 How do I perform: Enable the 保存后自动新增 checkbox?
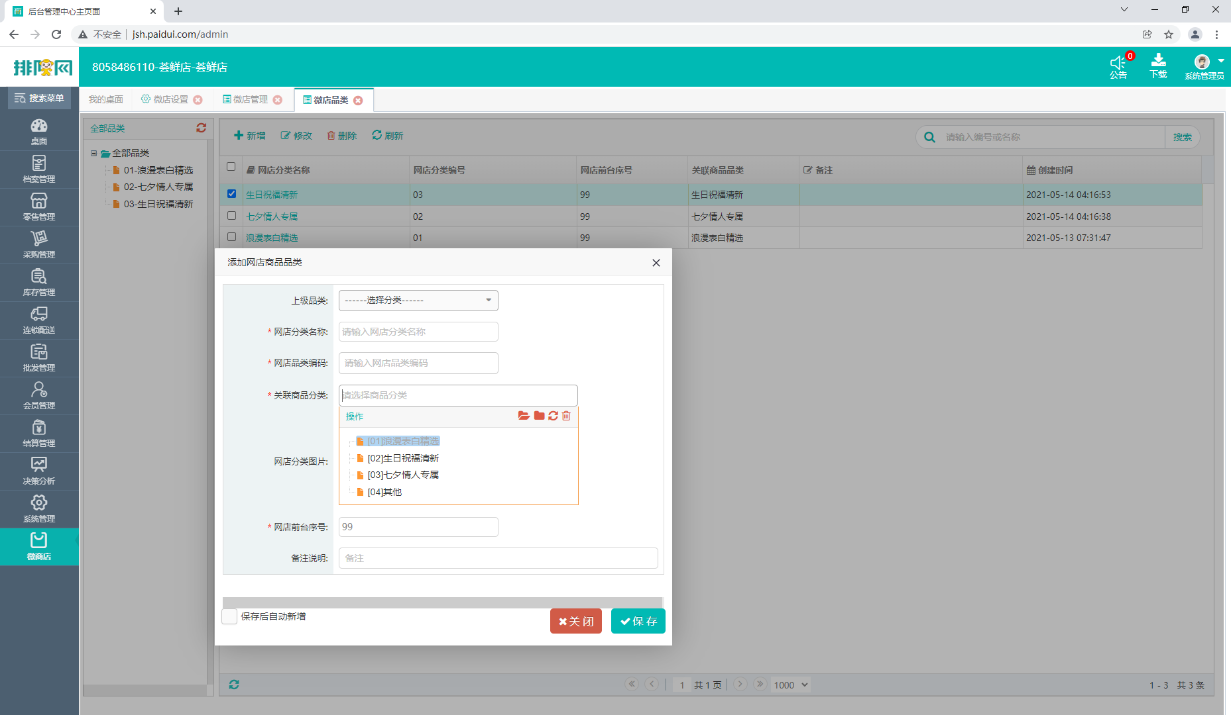tap(229, 616)
